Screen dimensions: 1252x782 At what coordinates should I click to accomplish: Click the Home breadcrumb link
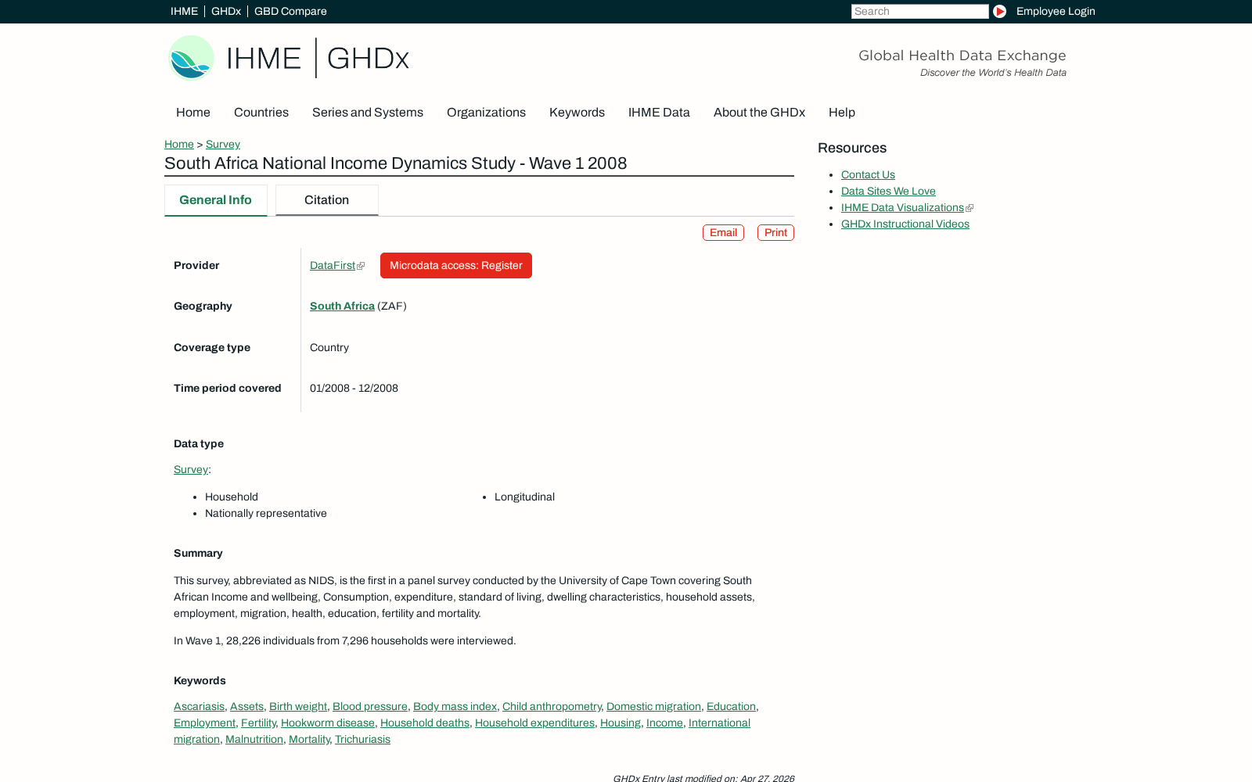click(179, 144)
